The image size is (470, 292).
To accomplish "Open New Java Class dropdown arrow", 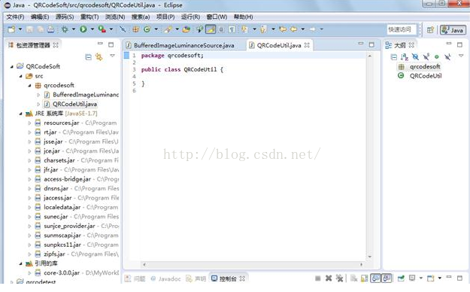I will (156, 29).
